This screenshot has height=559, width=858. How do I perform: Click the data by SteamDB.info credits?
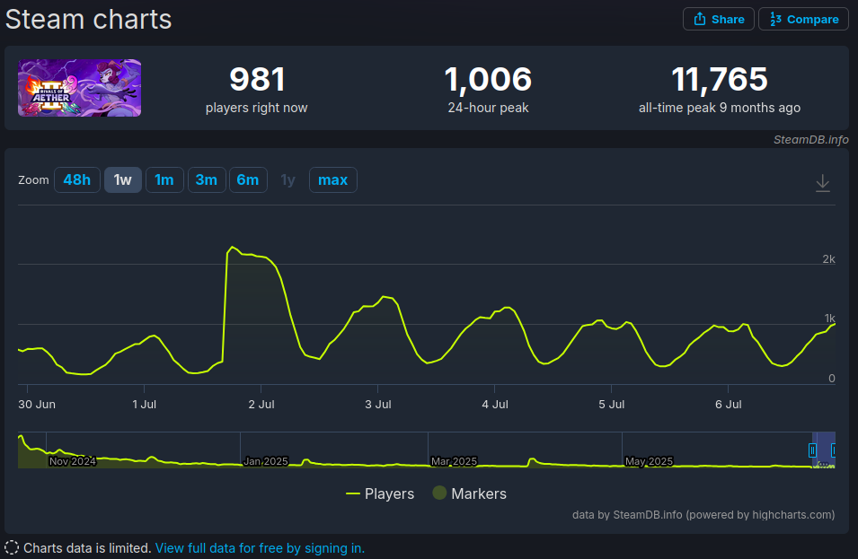coord(703,515)
